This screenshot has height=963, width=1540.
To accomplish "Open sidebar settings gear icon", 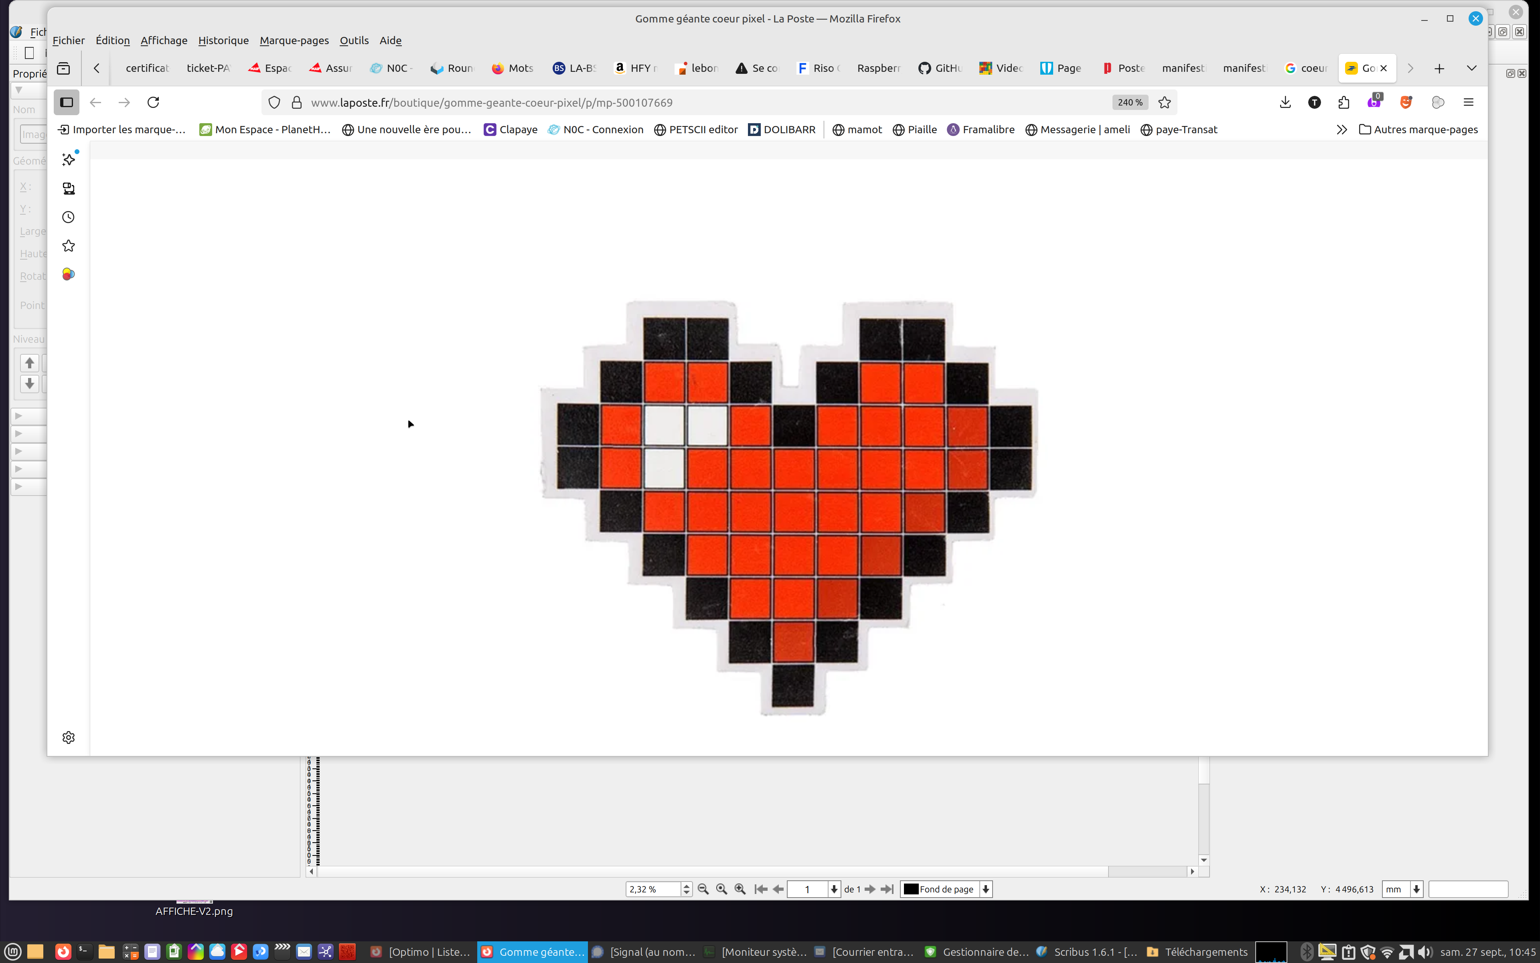I will click(69, 737).
